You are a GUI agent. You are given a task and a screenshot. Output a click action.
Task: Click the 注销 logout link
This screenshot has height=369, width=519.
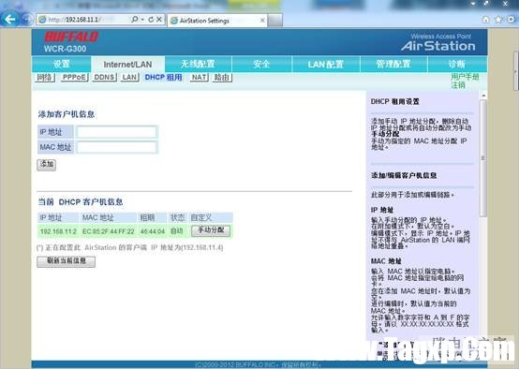(458, 85)
